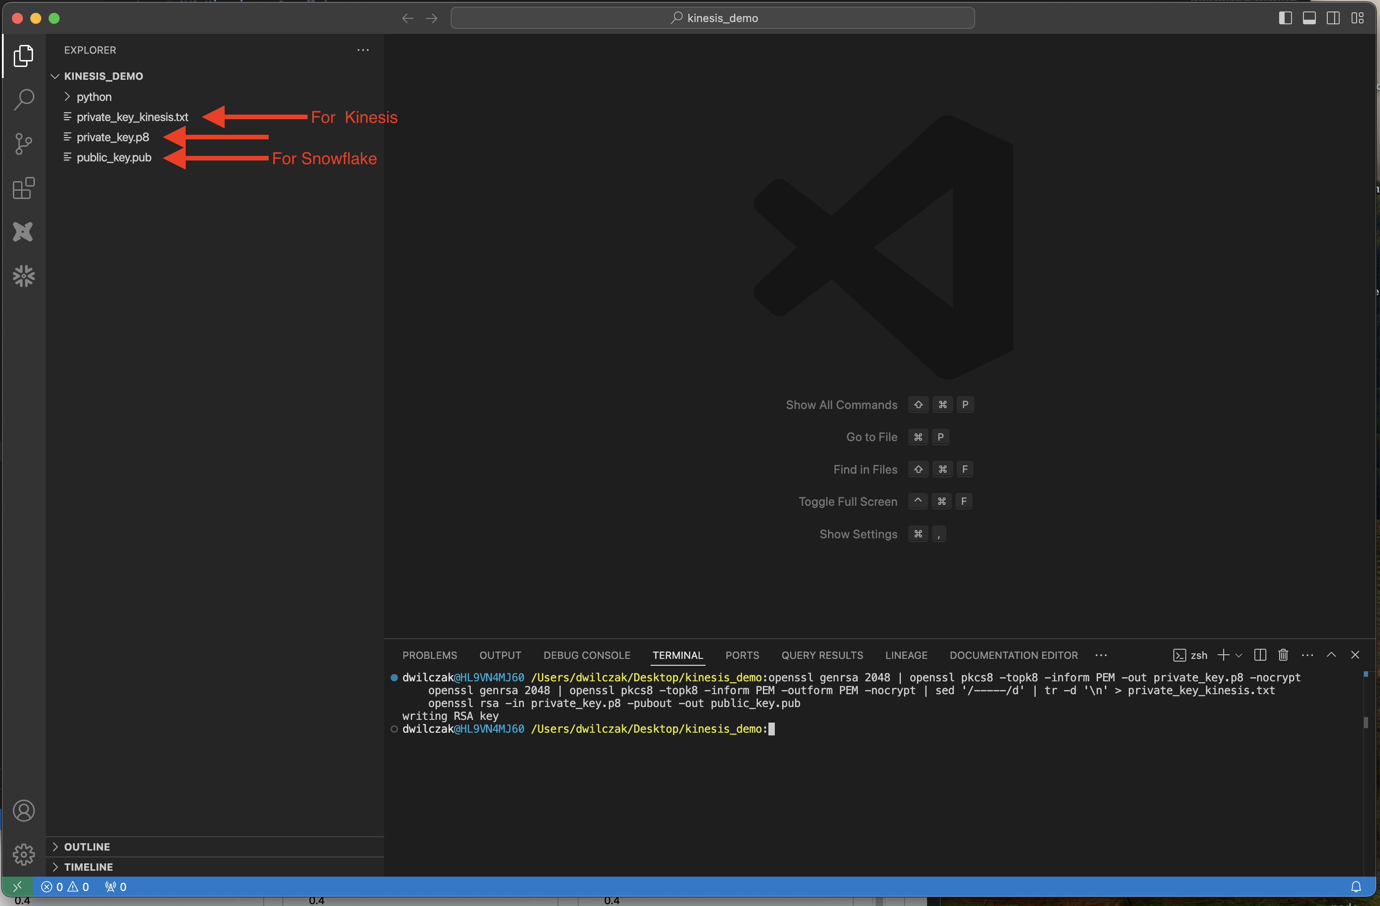Open remote window indicator in status bar

coord(17,886)
